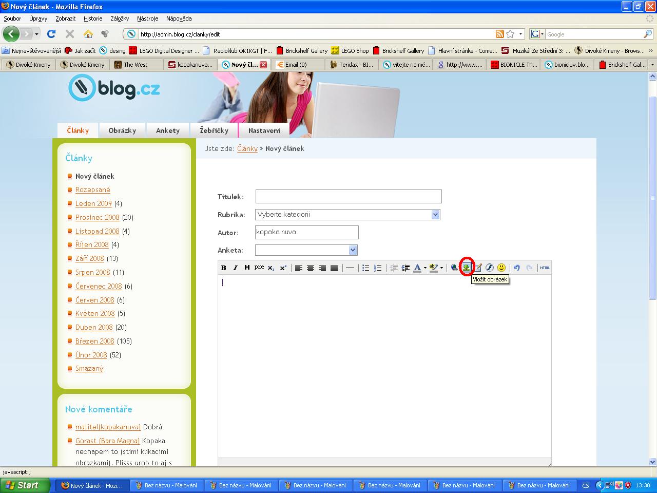The height and width of the screenshot is (493, 657).
Task: Close the Nový článek browser tab
Action: point(263,65)
